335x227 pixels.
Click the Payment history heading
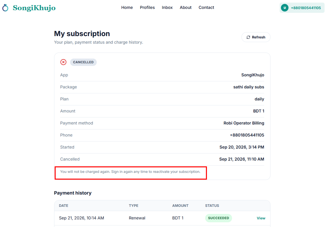[x=73, y=193]
